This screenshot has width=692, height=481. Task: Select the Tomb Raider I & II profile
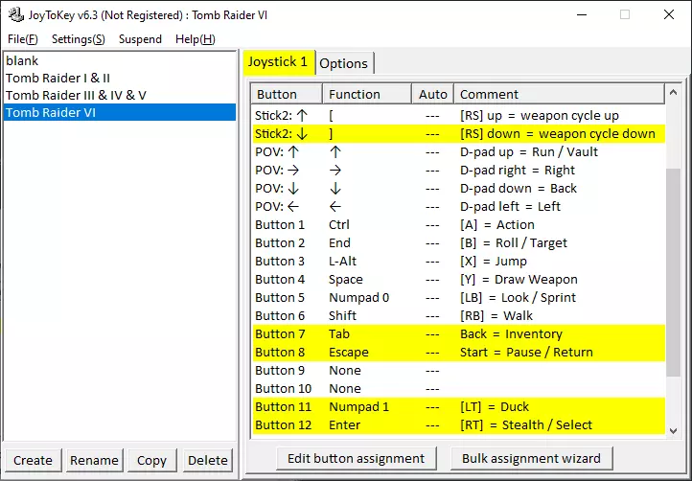tap(119, 78)
